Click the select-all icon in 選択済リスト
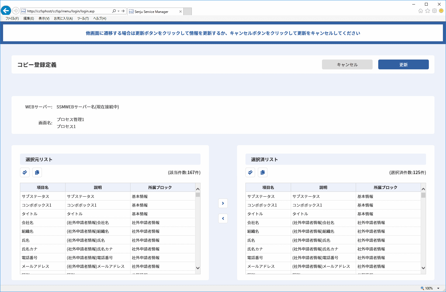Viewport: 446px width, 292px height. click(250, 172)
